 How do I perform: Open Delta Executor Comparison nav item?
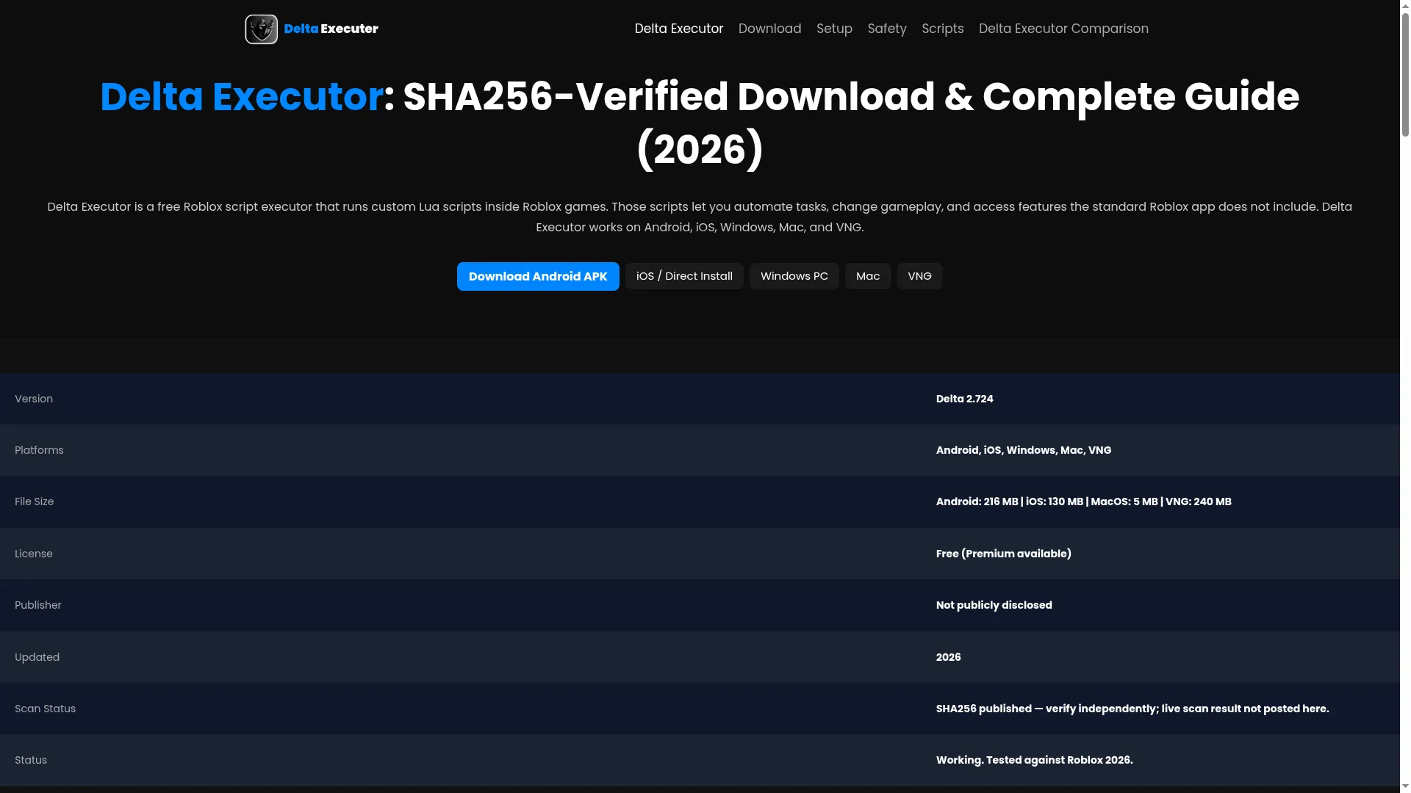coord(1063,29)
